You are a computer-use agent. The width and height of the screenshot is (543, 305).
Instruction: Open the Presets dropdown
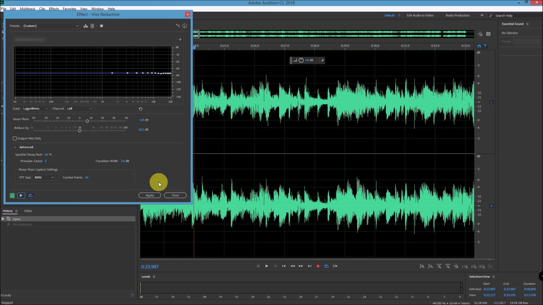click(x=50, y=26)
